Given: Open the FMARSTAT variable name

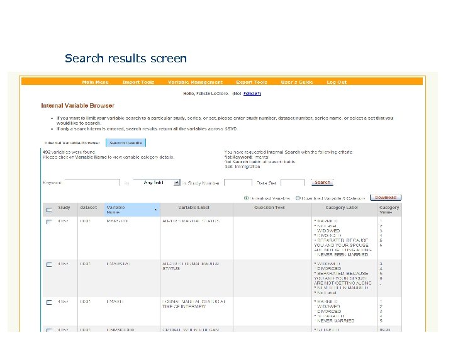Looking at the screenshot, I should (119, 264).
